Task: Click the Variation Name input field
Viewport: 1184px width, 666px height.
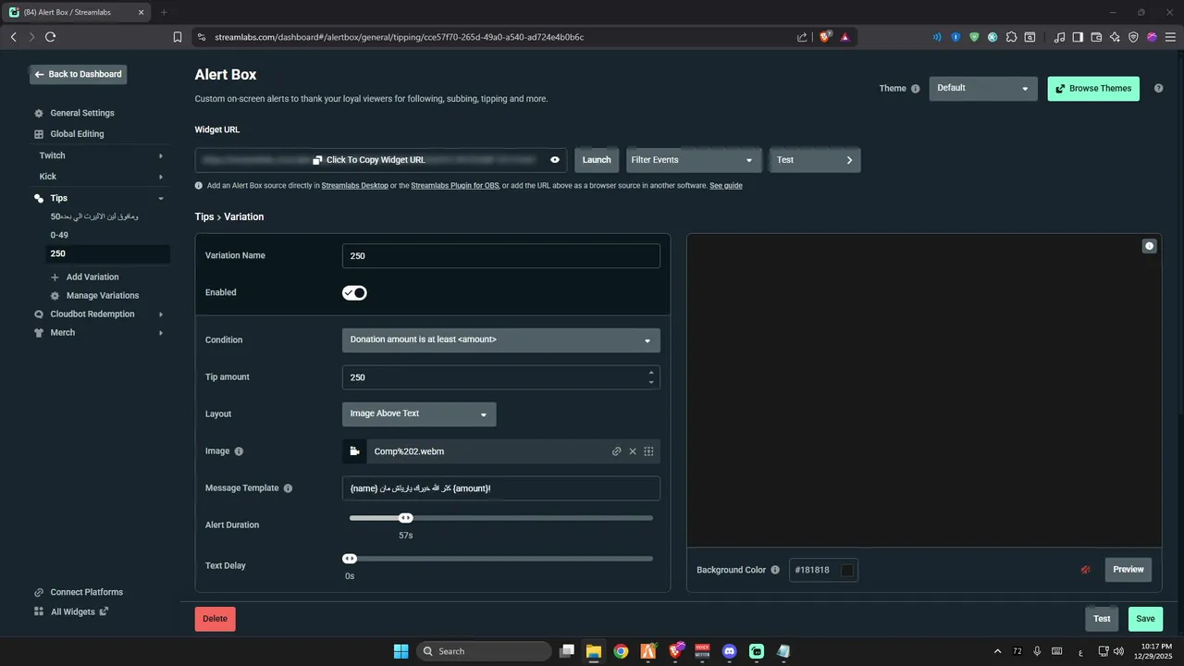Action: coord(500,255)
